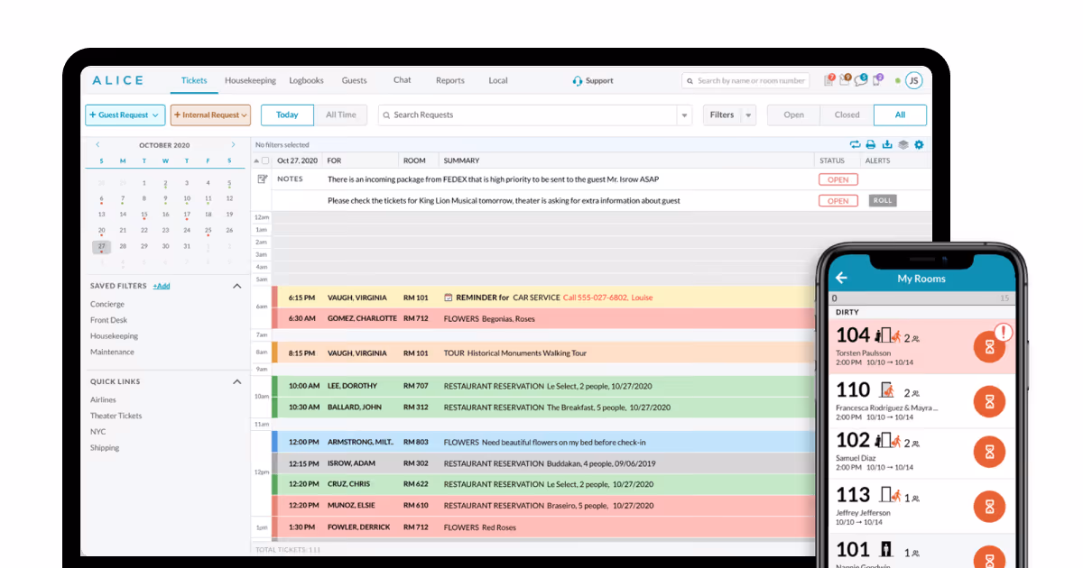Open clipboard notifications with red badge
1083x568 pixels.
click(829, 80)
